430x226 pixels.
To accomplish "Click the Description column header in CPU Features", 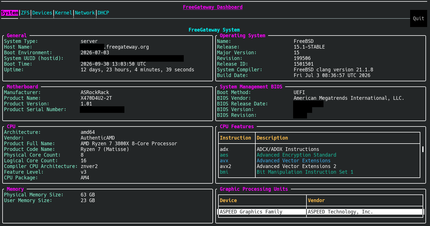I will (272, 138).
